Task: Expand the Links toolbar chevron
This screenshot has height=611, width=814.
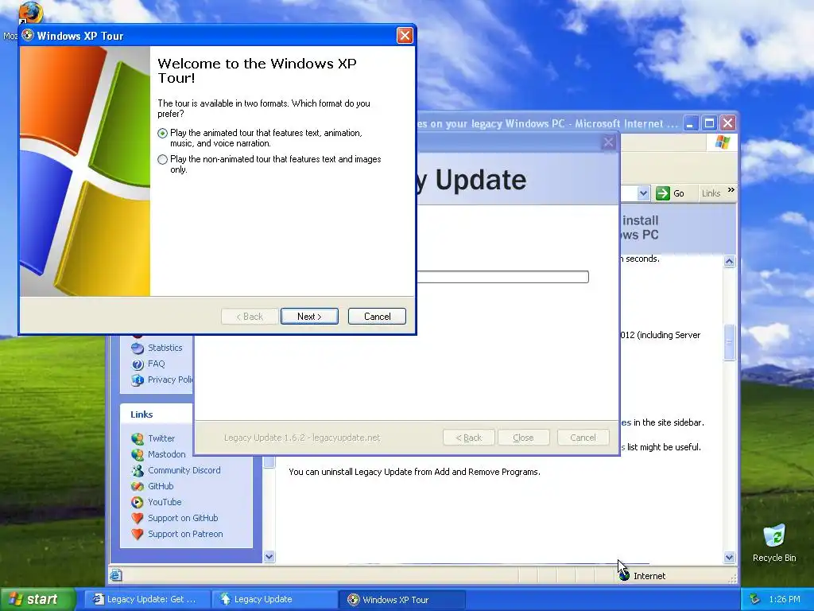Action: pyautogui.click(x=731, y=190)
